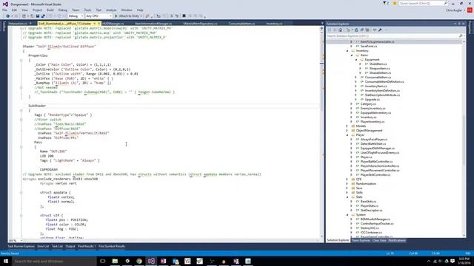This screenshot has height=266, width=474.
Task: Click the Quick Launch search field
Action: pos(423,3)
